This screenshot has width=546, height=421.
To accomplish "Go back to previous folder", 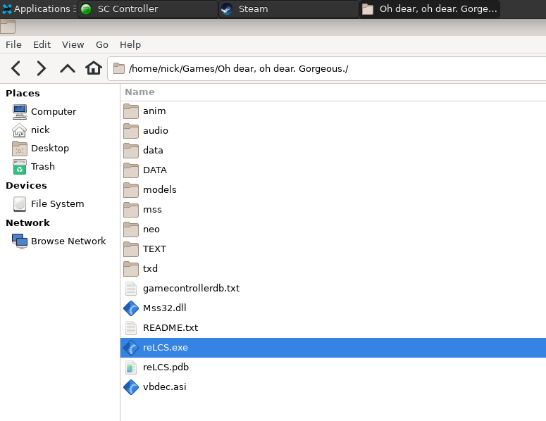I will 15,68.
